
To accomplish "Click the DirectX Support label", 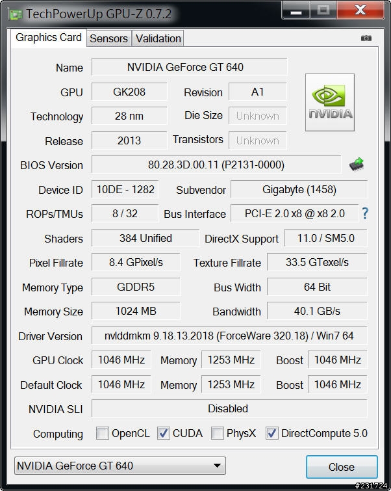I will [x=242, y=239].
